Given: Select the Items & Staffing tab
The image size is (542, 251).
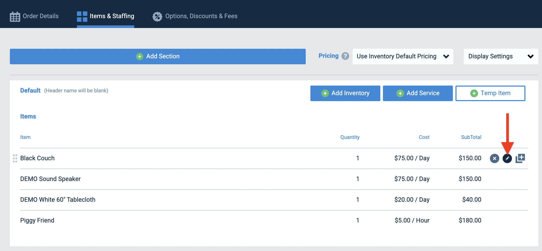Looking at the screenshot, I should click(x=105, y=16).
